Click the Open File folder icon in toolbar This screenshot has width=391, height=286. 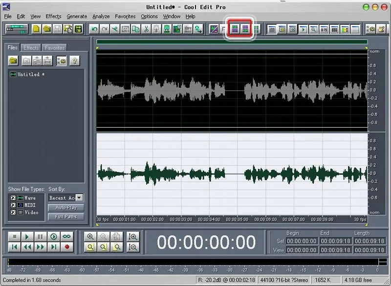click(x=47, y=29)
